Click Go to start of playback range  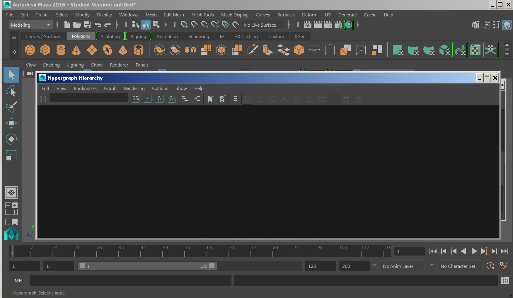pos(433,251)
